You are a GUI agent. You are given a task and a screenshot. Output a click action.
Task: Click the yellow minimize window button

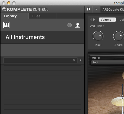(9, 3)
